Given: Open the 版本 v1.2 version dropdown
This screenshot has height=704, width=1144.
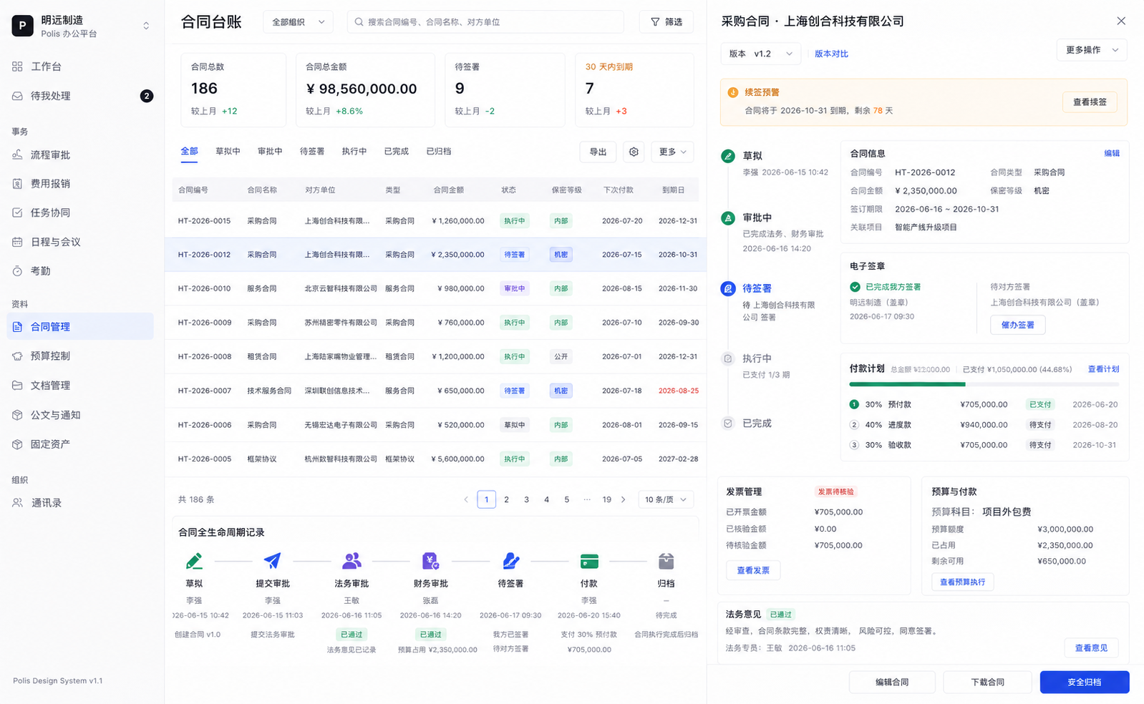Looking at the screenshot, I should coord(760,54).
